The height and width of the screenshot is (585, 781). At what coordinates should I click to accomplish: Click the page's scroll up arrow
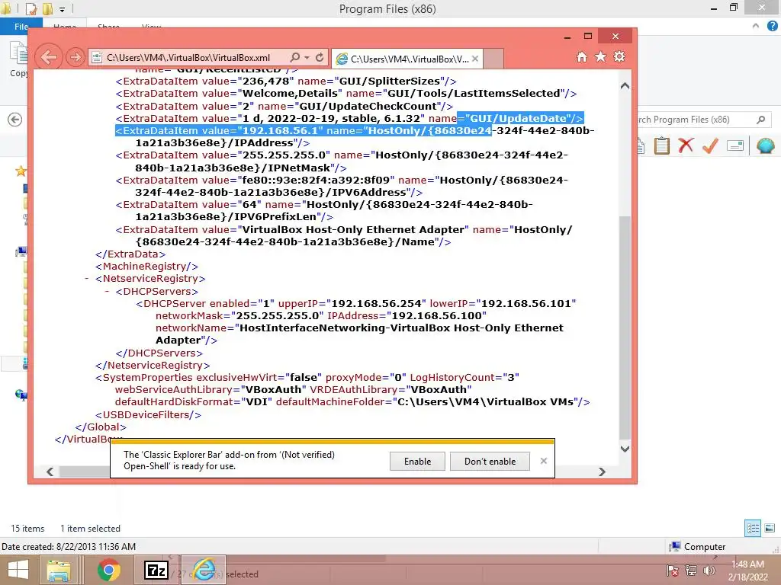(625, 86)
